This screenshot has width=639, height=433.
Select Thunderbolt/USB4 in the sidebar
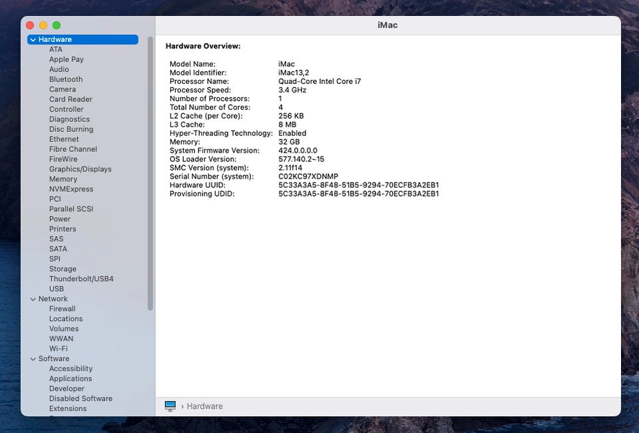tap(81, 279)
